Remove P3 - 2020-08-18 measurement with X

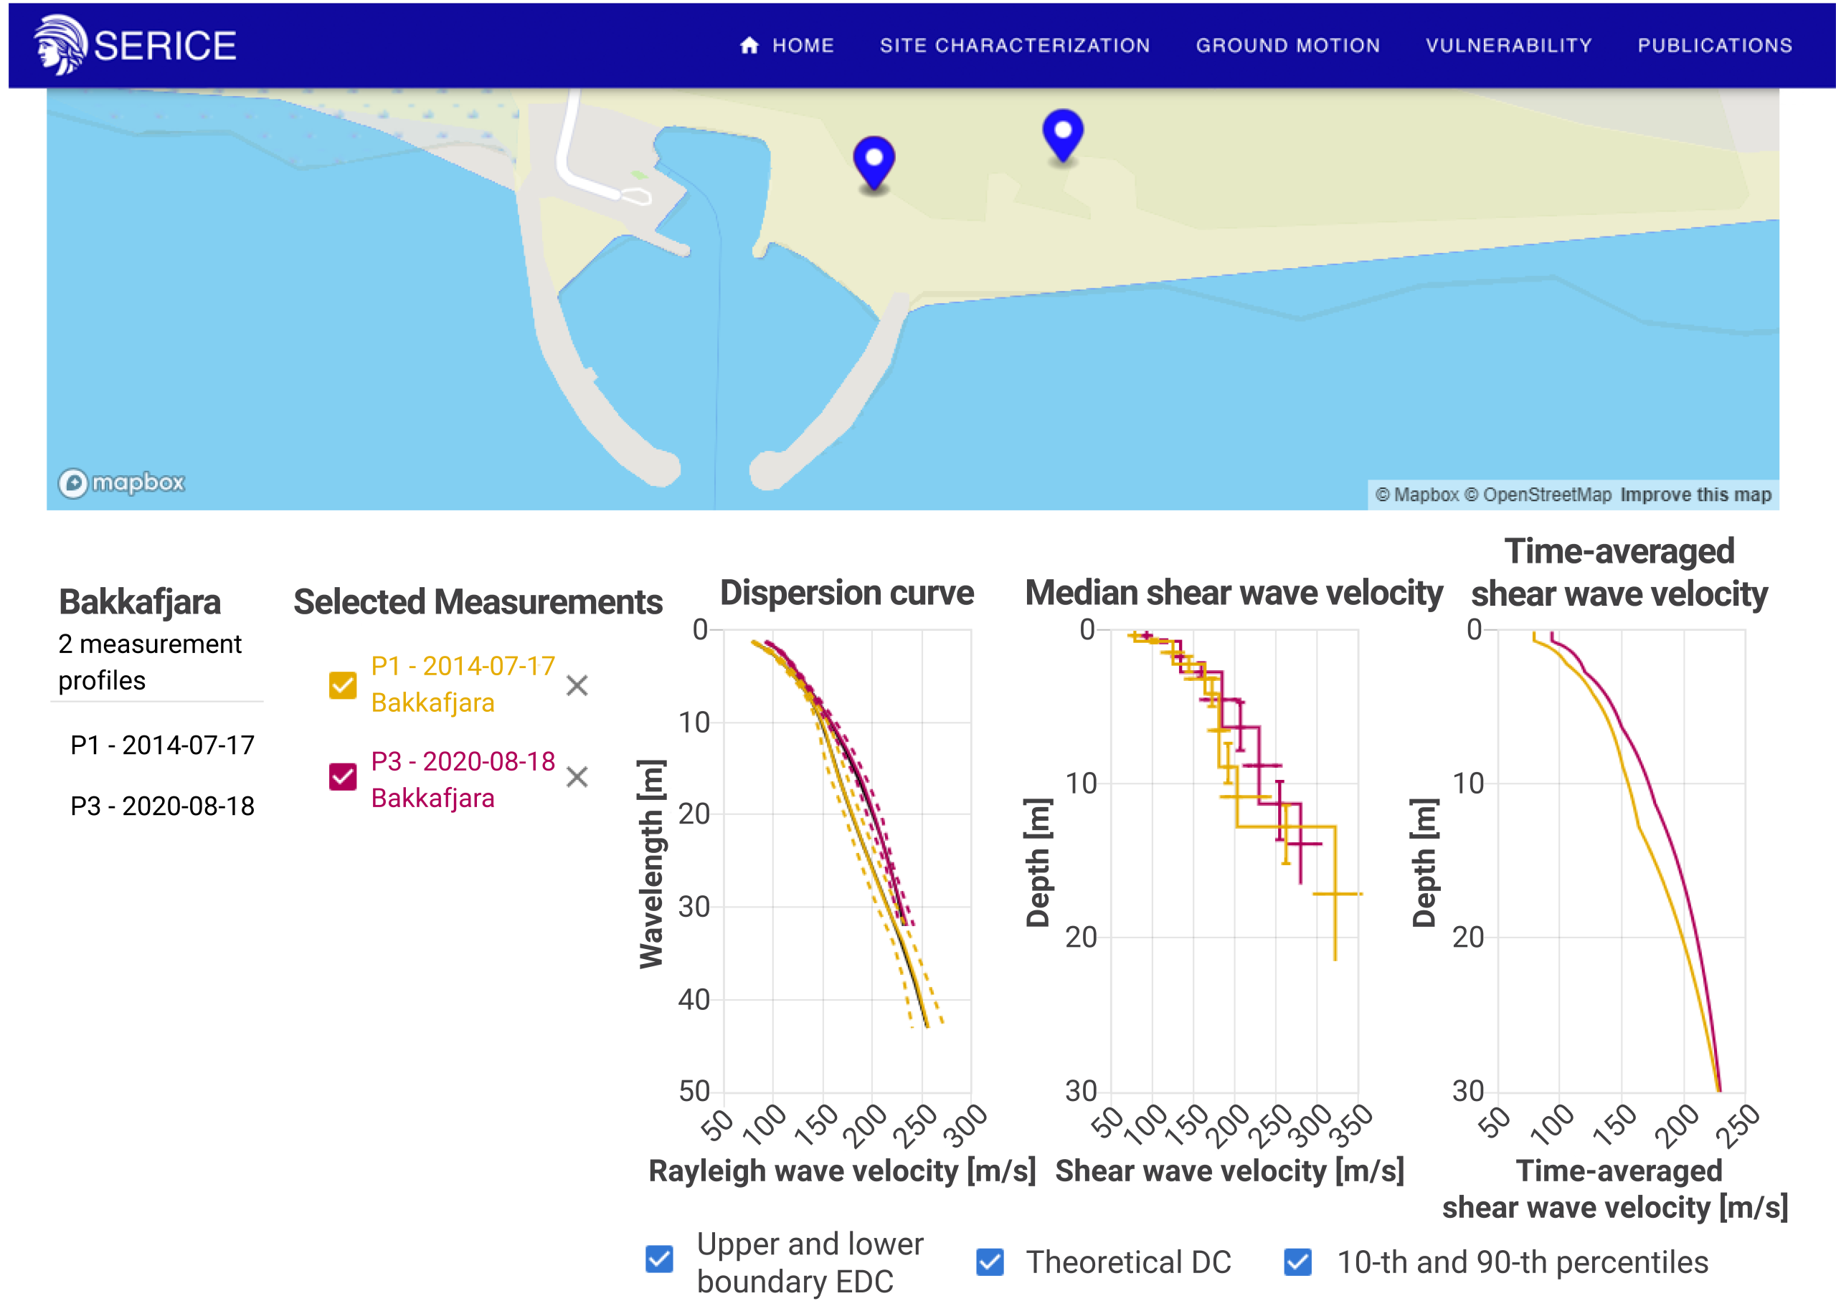[x=577, y=777]
